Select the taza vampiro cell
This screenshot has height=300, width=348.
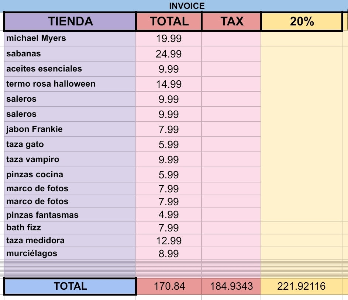click(x=70, y=160)
